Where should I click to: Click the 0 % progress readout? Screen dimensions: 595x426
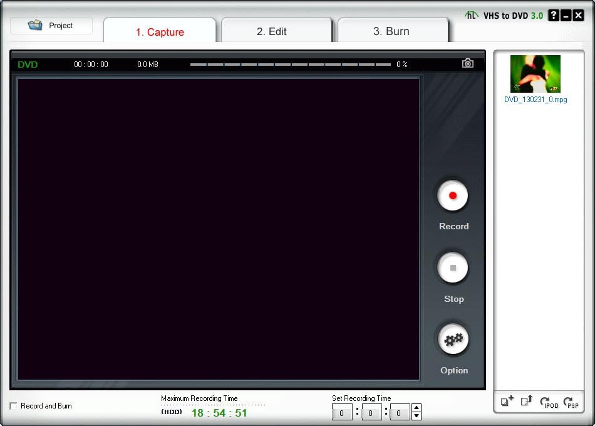(x=402, y=64)
